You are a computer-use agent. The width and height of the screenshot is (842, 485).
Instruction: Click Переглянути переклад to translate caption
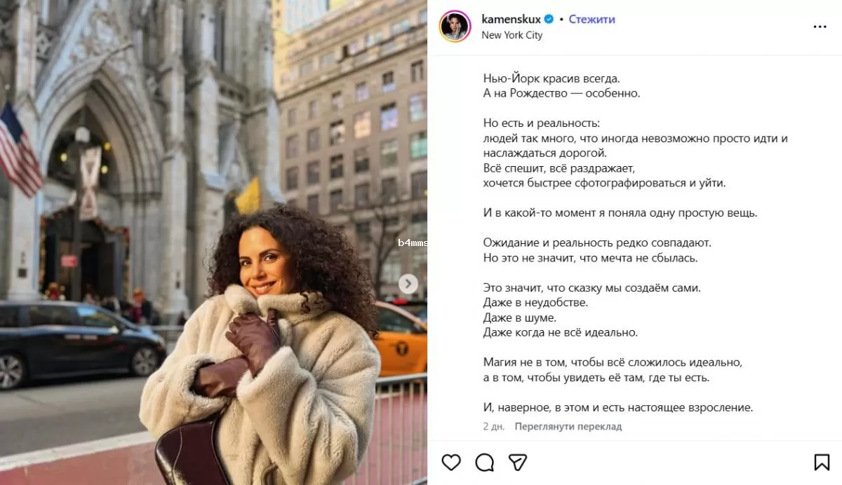coord(568,426)
